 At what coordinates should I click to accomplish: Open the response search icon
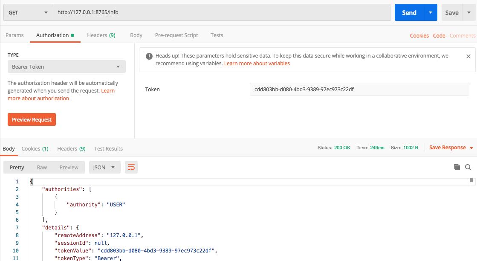pyautogui.click(x=468, y=167)
